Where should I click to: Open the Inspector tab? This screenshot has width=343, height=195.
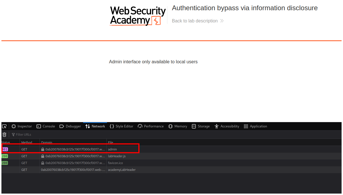(x=22, y=126)
